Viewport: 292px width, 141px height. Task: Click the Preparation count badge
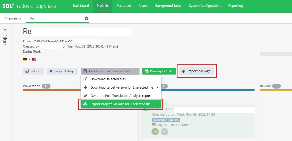point(46,86)
